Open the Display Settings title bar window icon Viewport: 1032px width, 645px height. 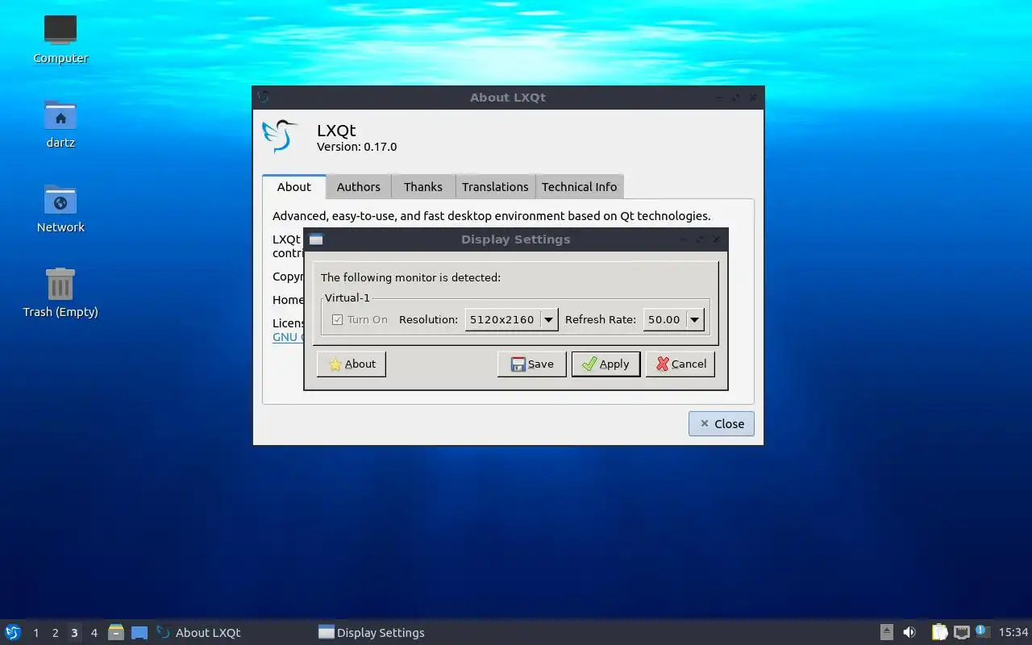point(316,239)
